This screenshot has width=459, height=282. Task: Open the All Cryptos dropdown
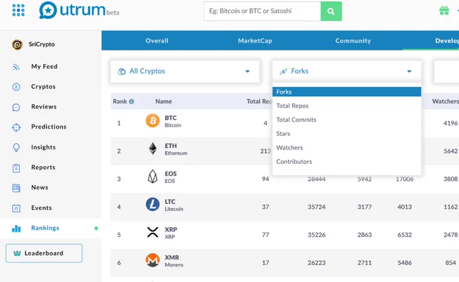pos(185,71)
